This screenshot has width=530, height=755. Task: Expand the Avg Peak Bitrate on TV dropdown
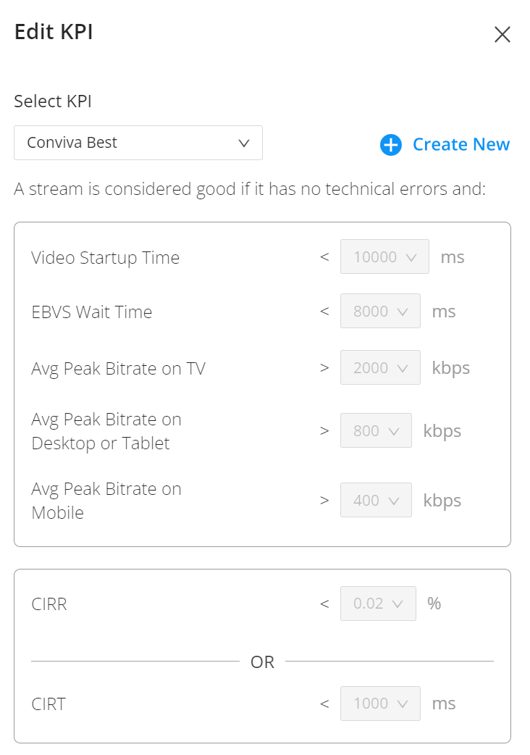coord(380,367)
